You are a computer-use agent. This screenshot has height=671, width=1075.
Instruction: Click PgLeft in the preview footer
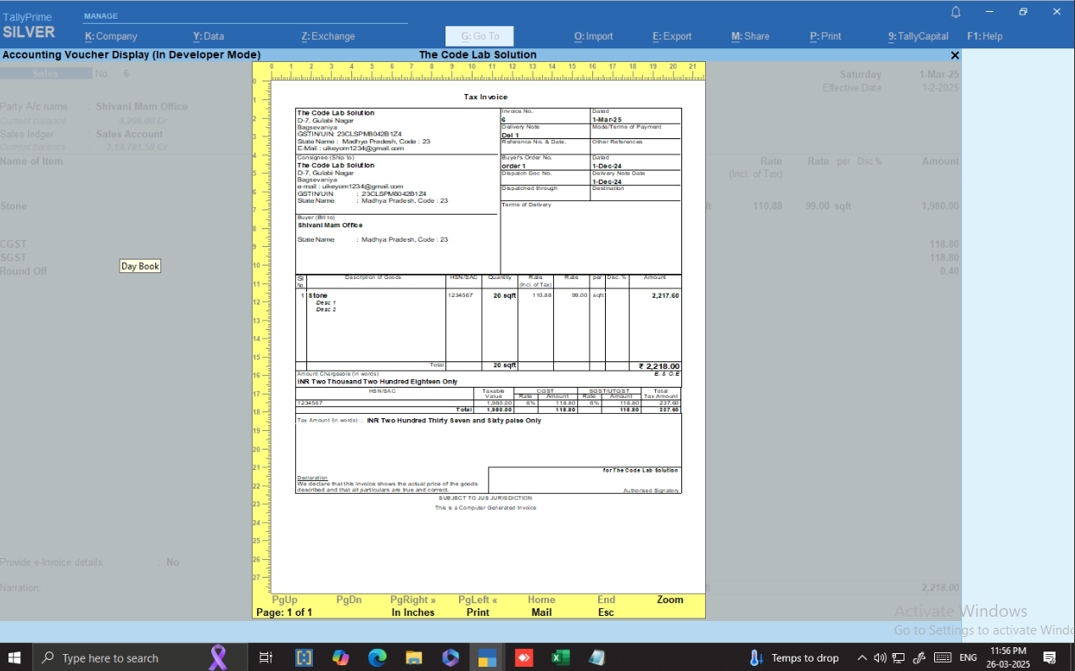[478, 600]
